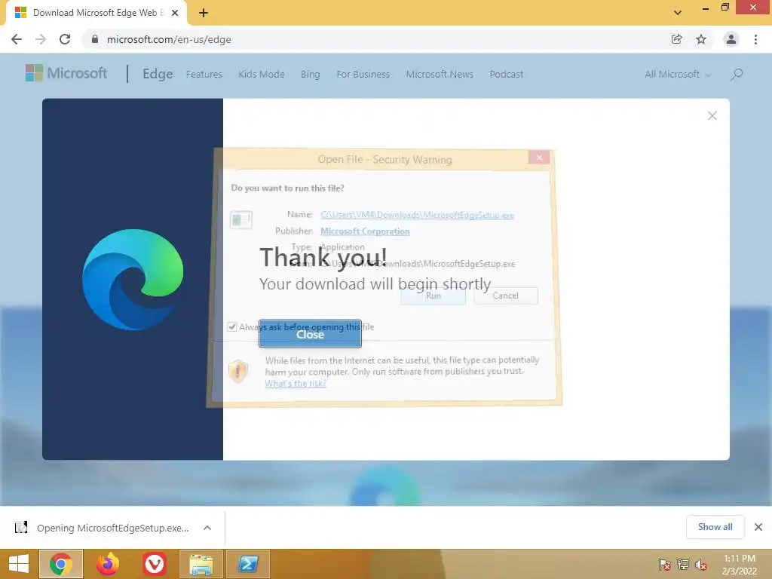Image resolution: width=772 pixels, height=579 pixels.
Task: Reload the page with the refresh icon
Action: tap(65, 39)
